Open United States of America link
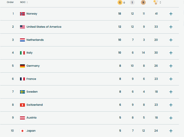The height and width of the screenshot is (137, 184). coord(44,27)
